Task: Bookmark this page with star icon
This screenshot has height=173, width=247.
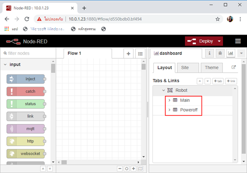Action: tap(217, 19)
